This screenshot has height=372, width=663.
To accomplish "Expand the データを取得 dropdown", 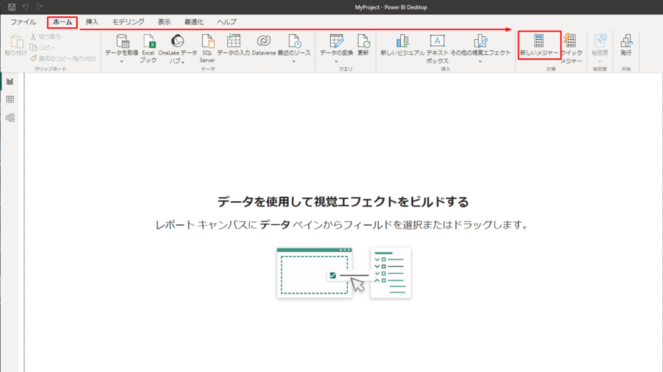I will tap(121, 61).
